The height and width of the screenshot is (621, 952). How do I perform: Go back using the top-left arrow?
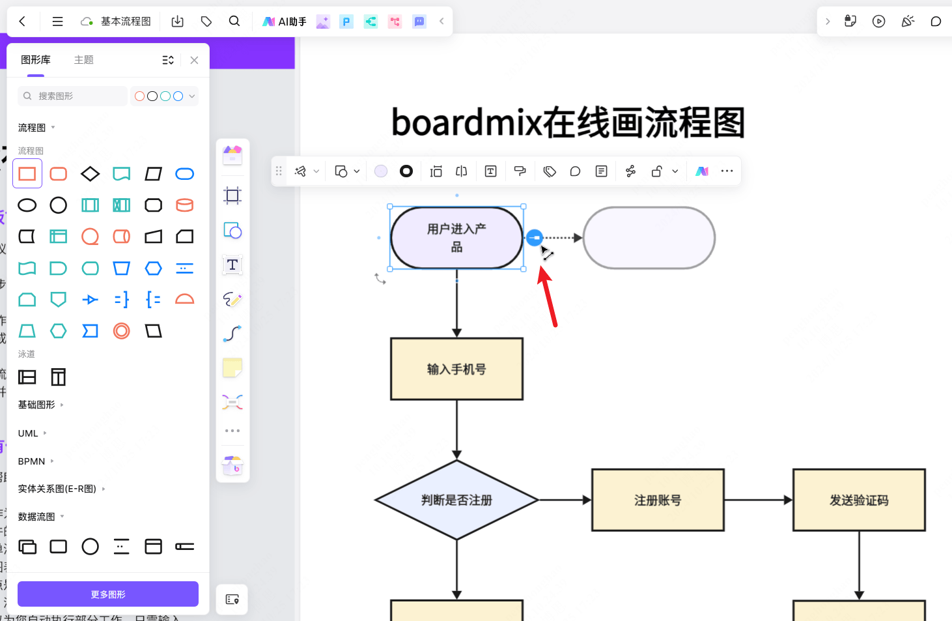pos(22,22)
